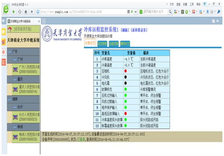This screenshot has height=156, width=224.
Task: Click the home icon beside 返回登录页面
Action: click(x=10, y=29)
